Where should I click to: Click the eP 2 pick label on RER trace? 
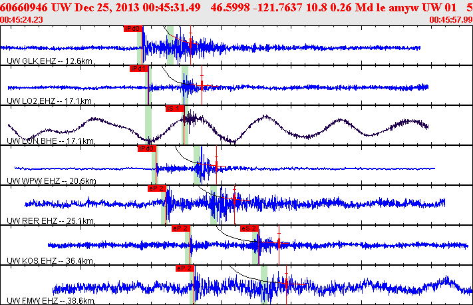click(x=157, y=188)
